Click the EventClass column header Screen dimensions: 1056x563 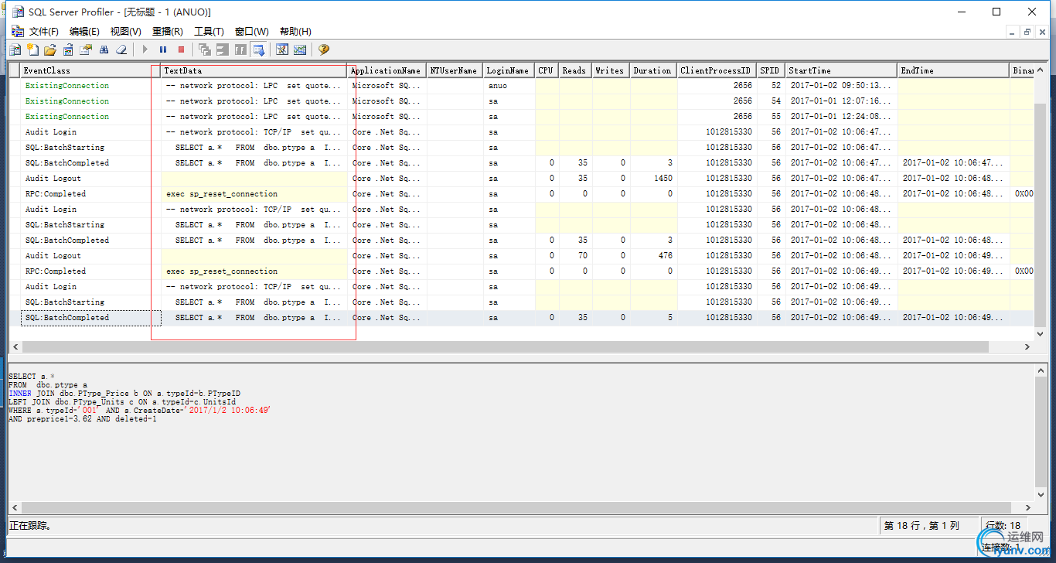(x=91, y=70)
